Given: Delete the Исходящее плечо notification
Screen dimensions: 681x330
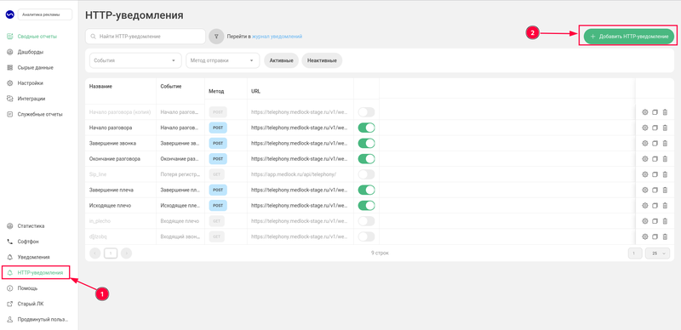Looking at the screenshot, I should 665,206.
